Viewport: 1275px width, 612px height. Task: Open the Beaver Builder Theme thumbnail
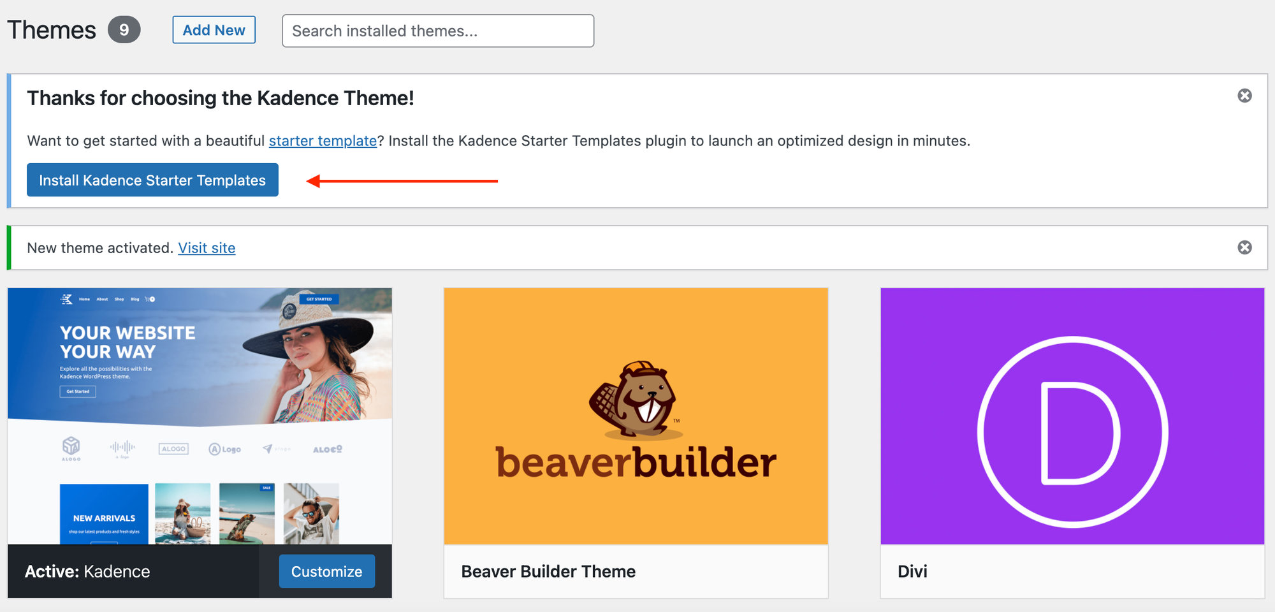pyautogui.click(x=636, y=416)
